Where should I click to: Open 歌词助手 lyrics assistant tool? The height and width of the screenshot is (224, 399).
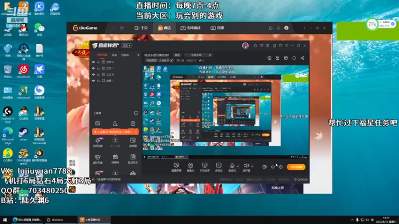133,159
